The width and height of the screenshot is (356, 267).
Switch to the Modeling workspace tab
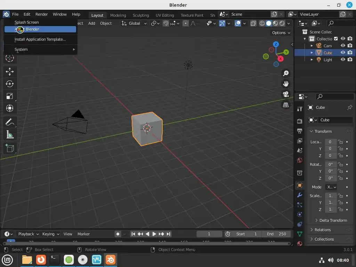[118, 15]
